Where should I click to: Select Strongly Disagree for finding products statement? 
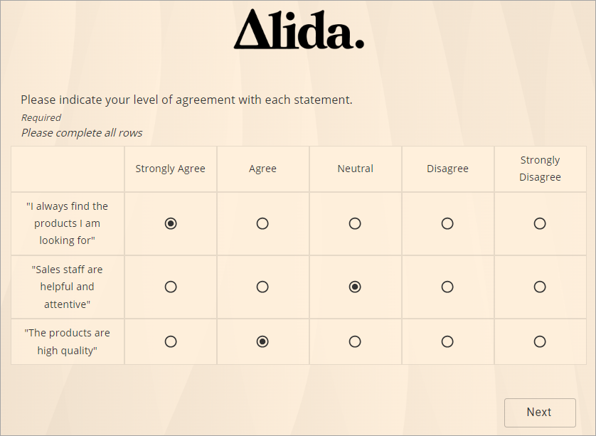(x=540, y=223)
